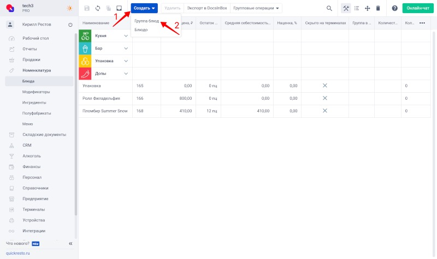Click the Удалить button

(x=172, y=8)
